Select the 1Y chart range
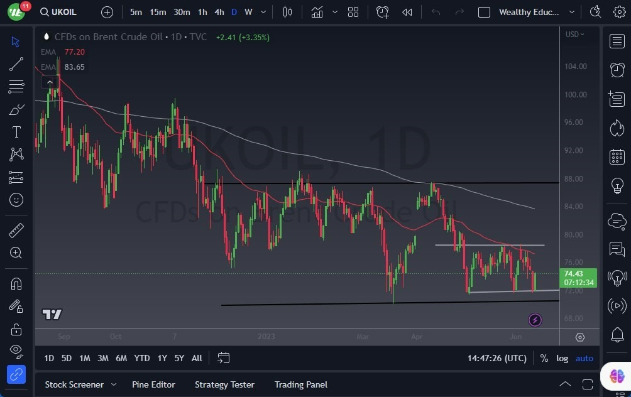This screenshot has width=631, height=397. (x=162, y=358)
